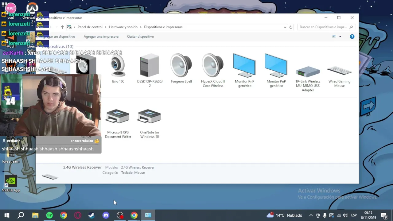
Task: Click the microphone tray icon
Action: click(325, 215)
